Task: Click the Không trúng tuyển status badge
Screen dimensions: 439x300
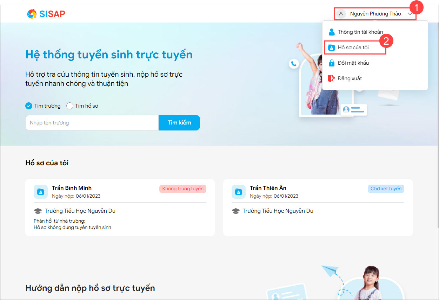Action: click(x=183, y=189)
